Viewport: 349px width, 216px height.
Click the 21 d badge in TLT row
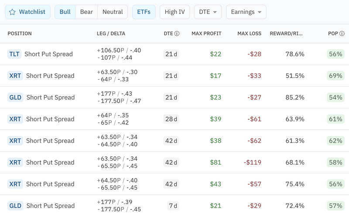coord(171,54)
